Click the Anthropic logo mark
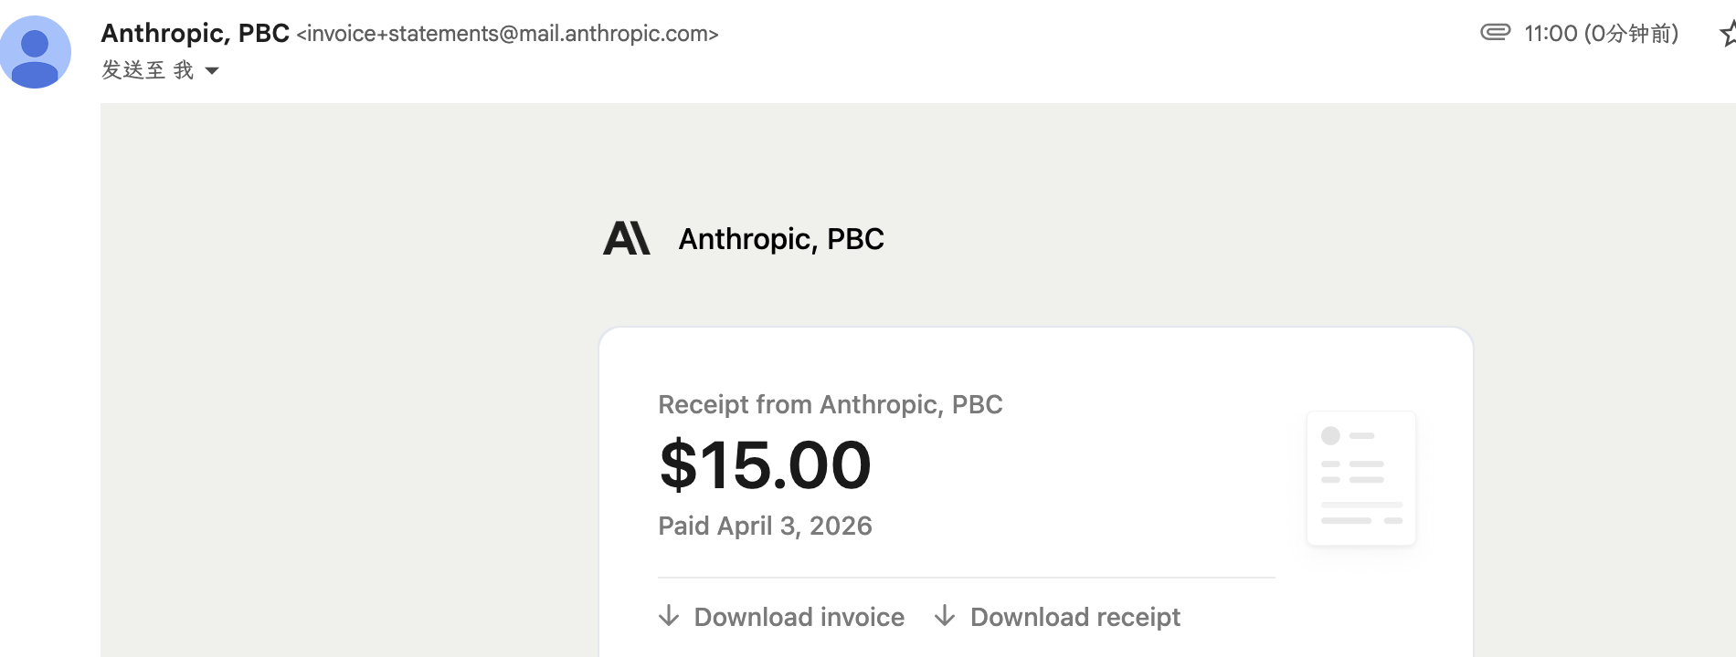 (627, 238)
